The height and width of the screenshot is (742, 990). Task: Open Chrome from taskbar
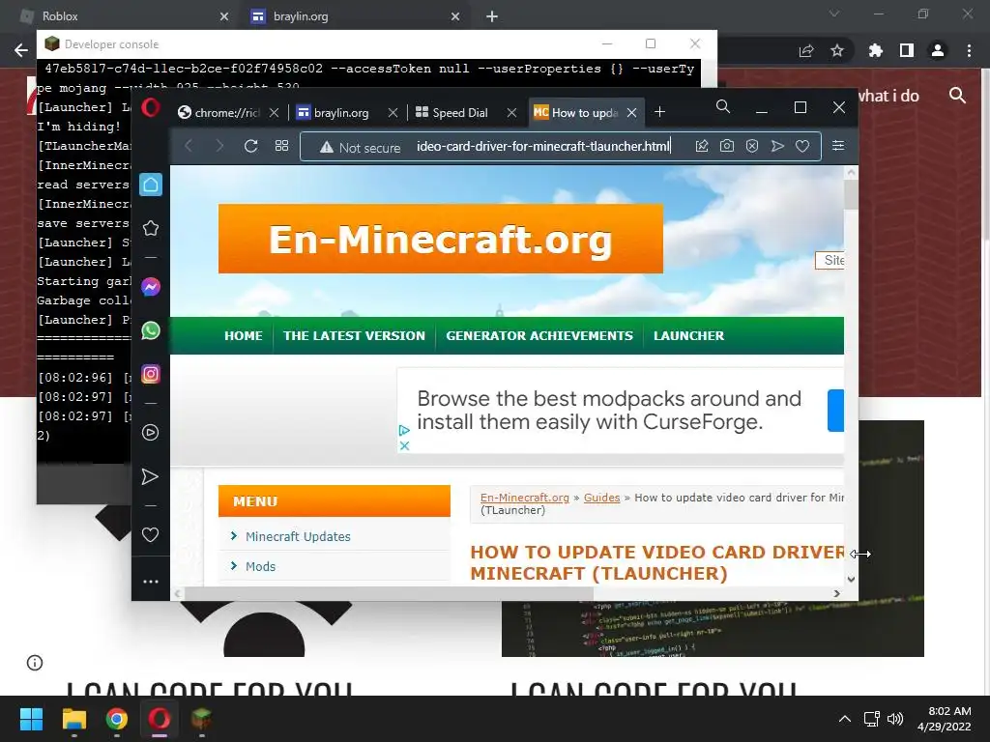point(117,719)
